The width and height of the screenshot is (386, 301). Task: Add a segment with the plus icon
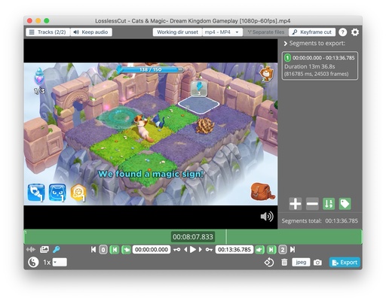[x=296, y=204]
